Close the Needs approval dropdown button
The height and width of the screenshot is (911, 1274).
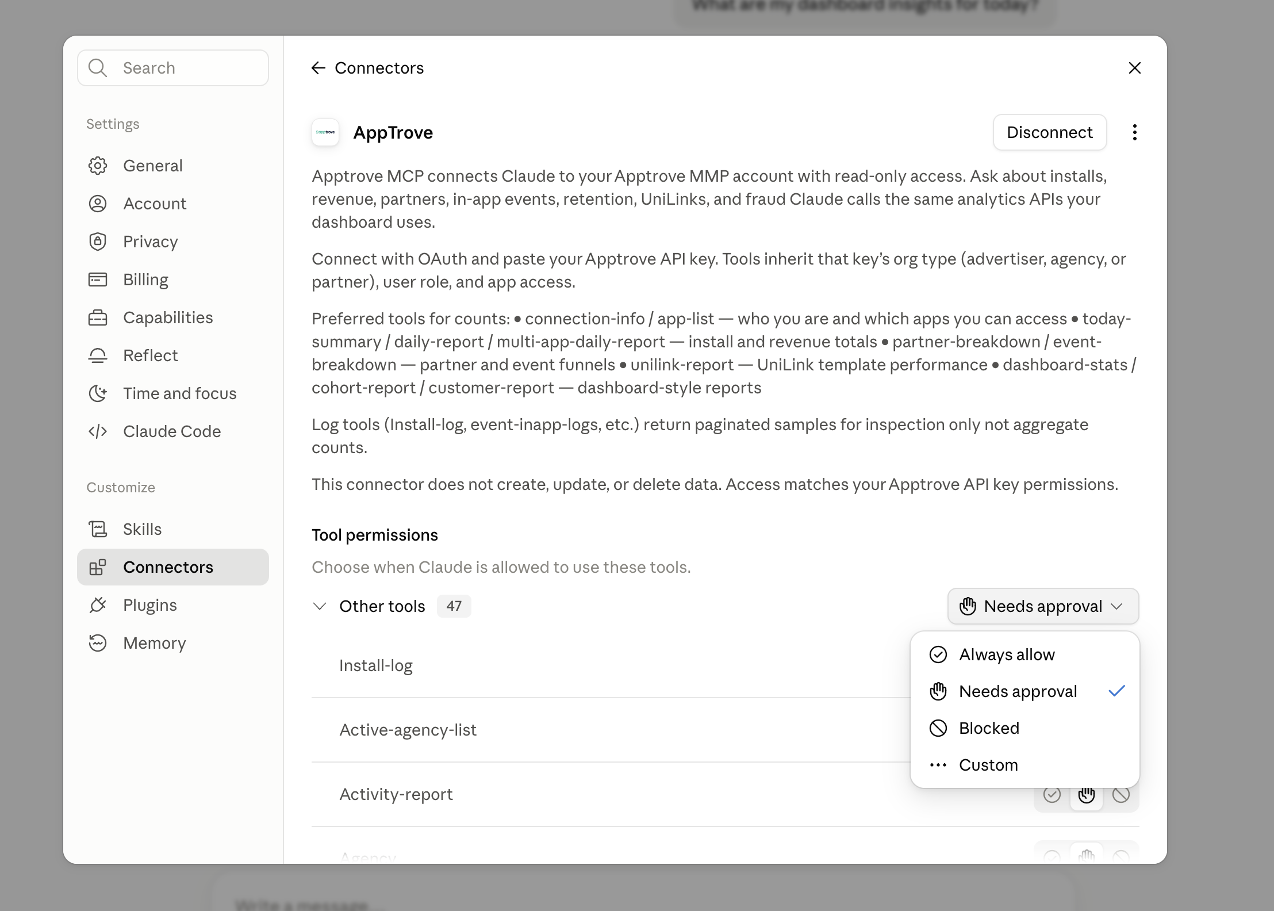point(1043,606)
